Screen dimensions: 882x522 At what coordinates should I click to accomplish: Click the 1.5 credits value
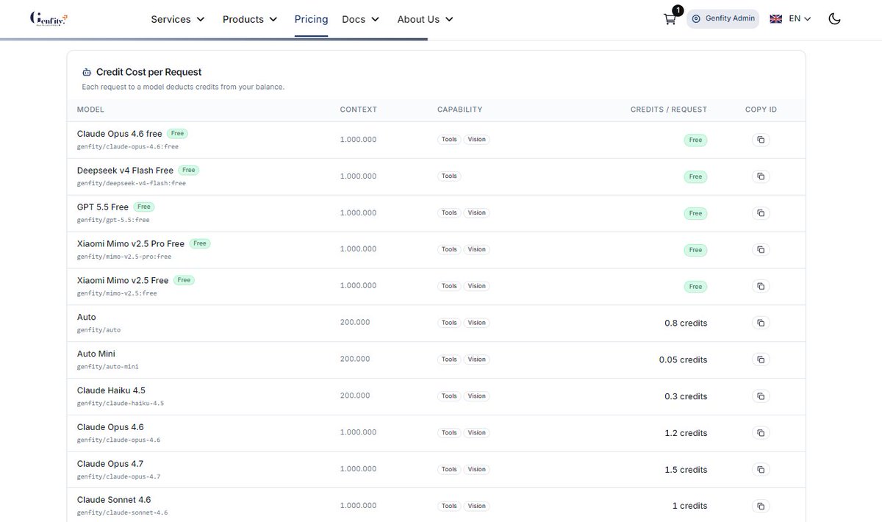686,470
